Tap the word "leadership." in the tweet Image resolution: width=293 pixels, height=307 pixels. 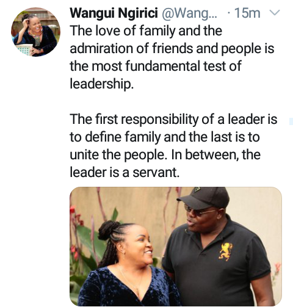tap(102, 84)
